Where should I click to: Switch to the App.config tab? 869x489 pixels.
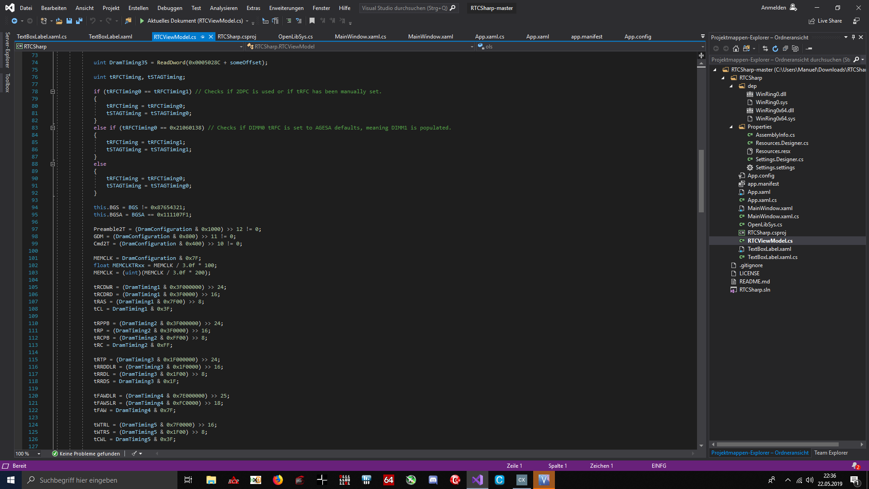638,37
